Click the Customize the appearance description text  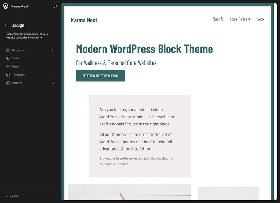[27, 36]
